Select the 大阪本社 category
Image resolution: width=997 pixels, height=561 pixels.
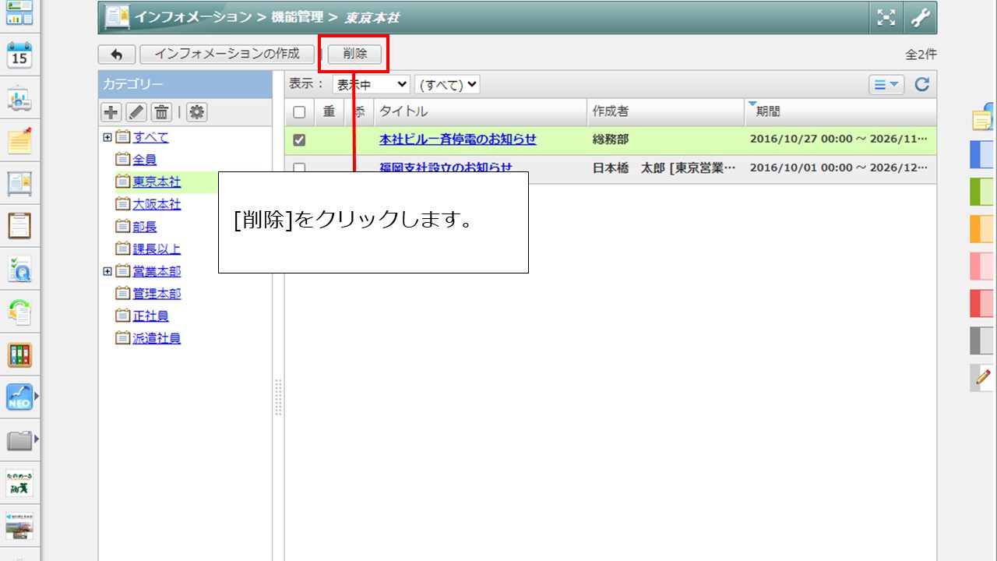pos(157,204)
